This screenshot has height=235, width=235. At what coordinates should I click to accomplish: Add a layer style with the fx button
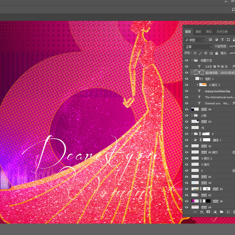pyautogui.click(x=202, y=212)
